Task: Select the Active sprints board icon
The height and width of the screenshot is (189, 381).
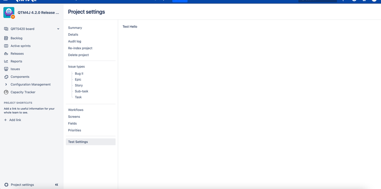Action: 6,46
